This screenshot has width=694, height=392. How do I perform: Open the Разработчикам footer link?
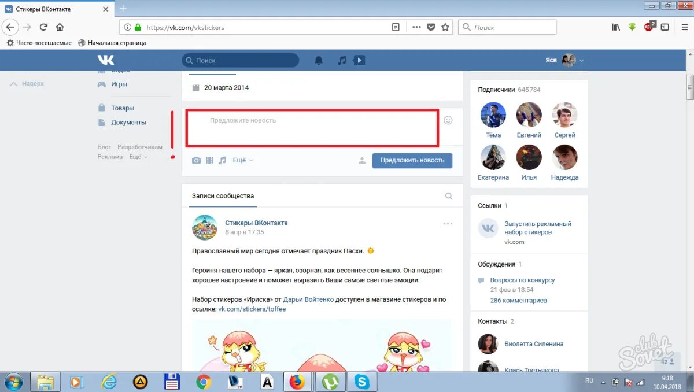click(140, 147)
